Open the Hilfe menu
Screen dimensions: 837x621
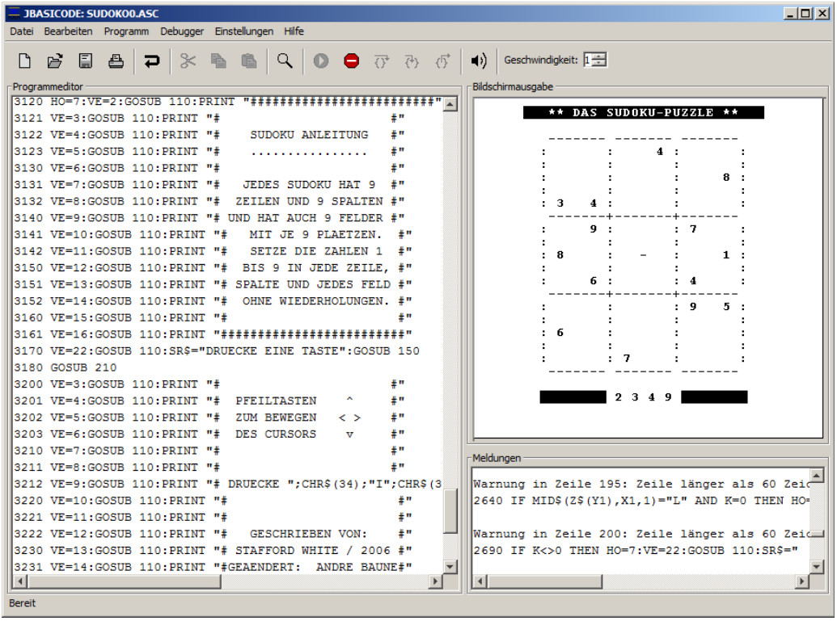click(294, 31)
